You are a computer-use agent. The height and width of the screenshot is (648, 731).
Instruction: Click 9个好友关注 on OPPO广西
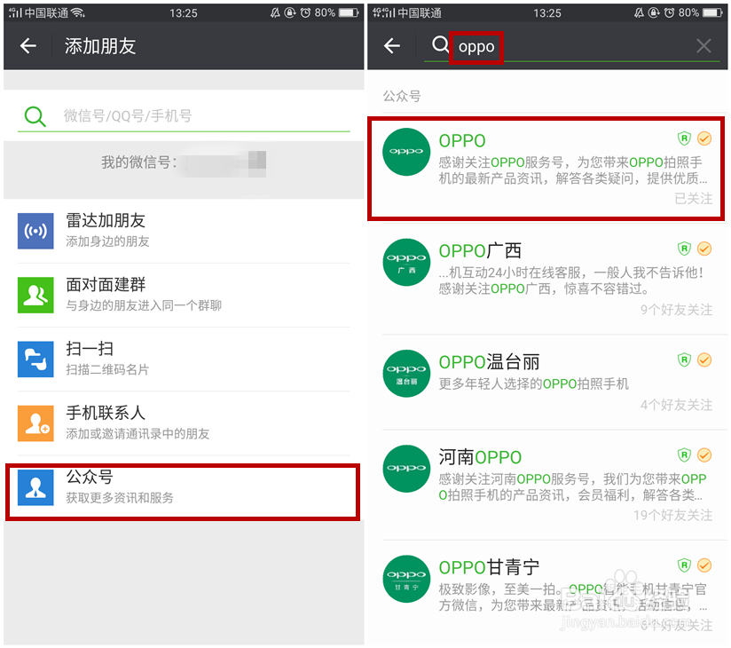point(674,309)
